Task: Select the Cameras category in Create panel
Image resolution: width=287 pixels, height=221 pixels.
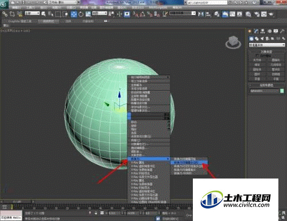Action: click(267, 38)
